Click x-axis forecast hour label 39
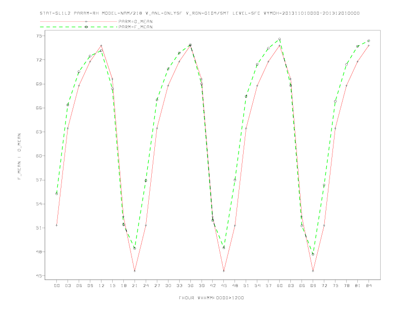The width and height of the screenshot is (402, 311). (202, 286)
